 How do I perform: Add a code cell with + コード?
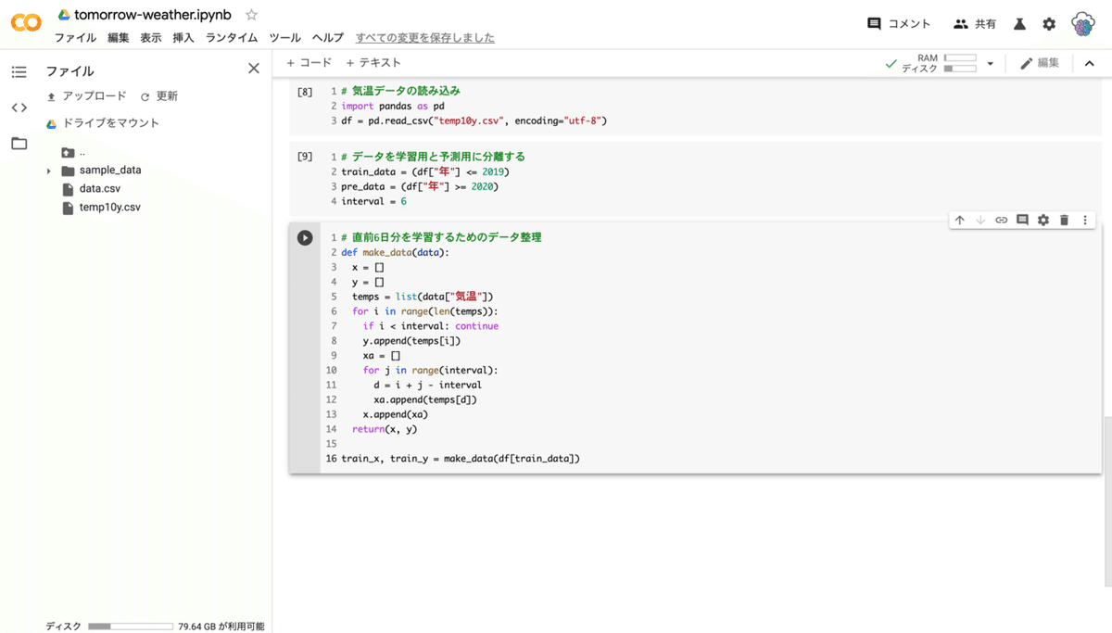(309, 63)
